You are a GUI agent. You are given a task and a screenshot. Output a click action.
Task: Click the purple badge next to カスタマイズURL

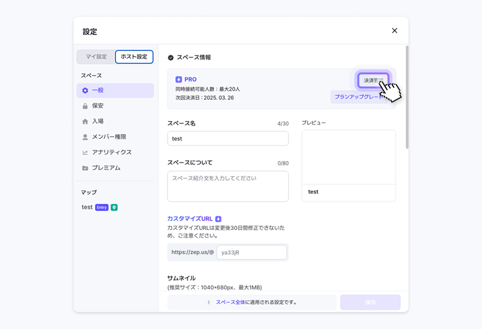point(218,219)
